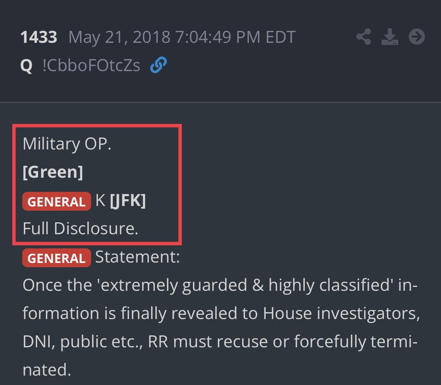Click the word 'Statement:'
The image size is (441, 385).
(137, 258)
